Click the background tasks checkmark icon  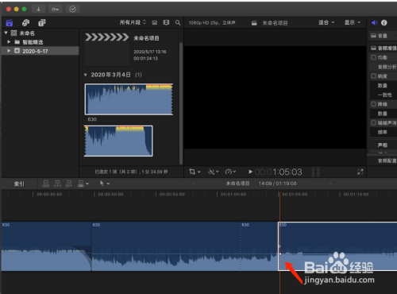[72, 9]
